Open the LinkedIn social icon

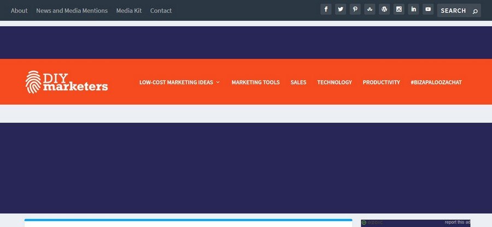pyautogui.click(x=413, y=9)
